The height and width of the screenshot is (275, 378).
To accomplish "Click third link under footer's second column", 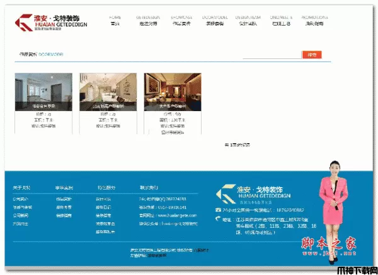I will pos(64,215).
